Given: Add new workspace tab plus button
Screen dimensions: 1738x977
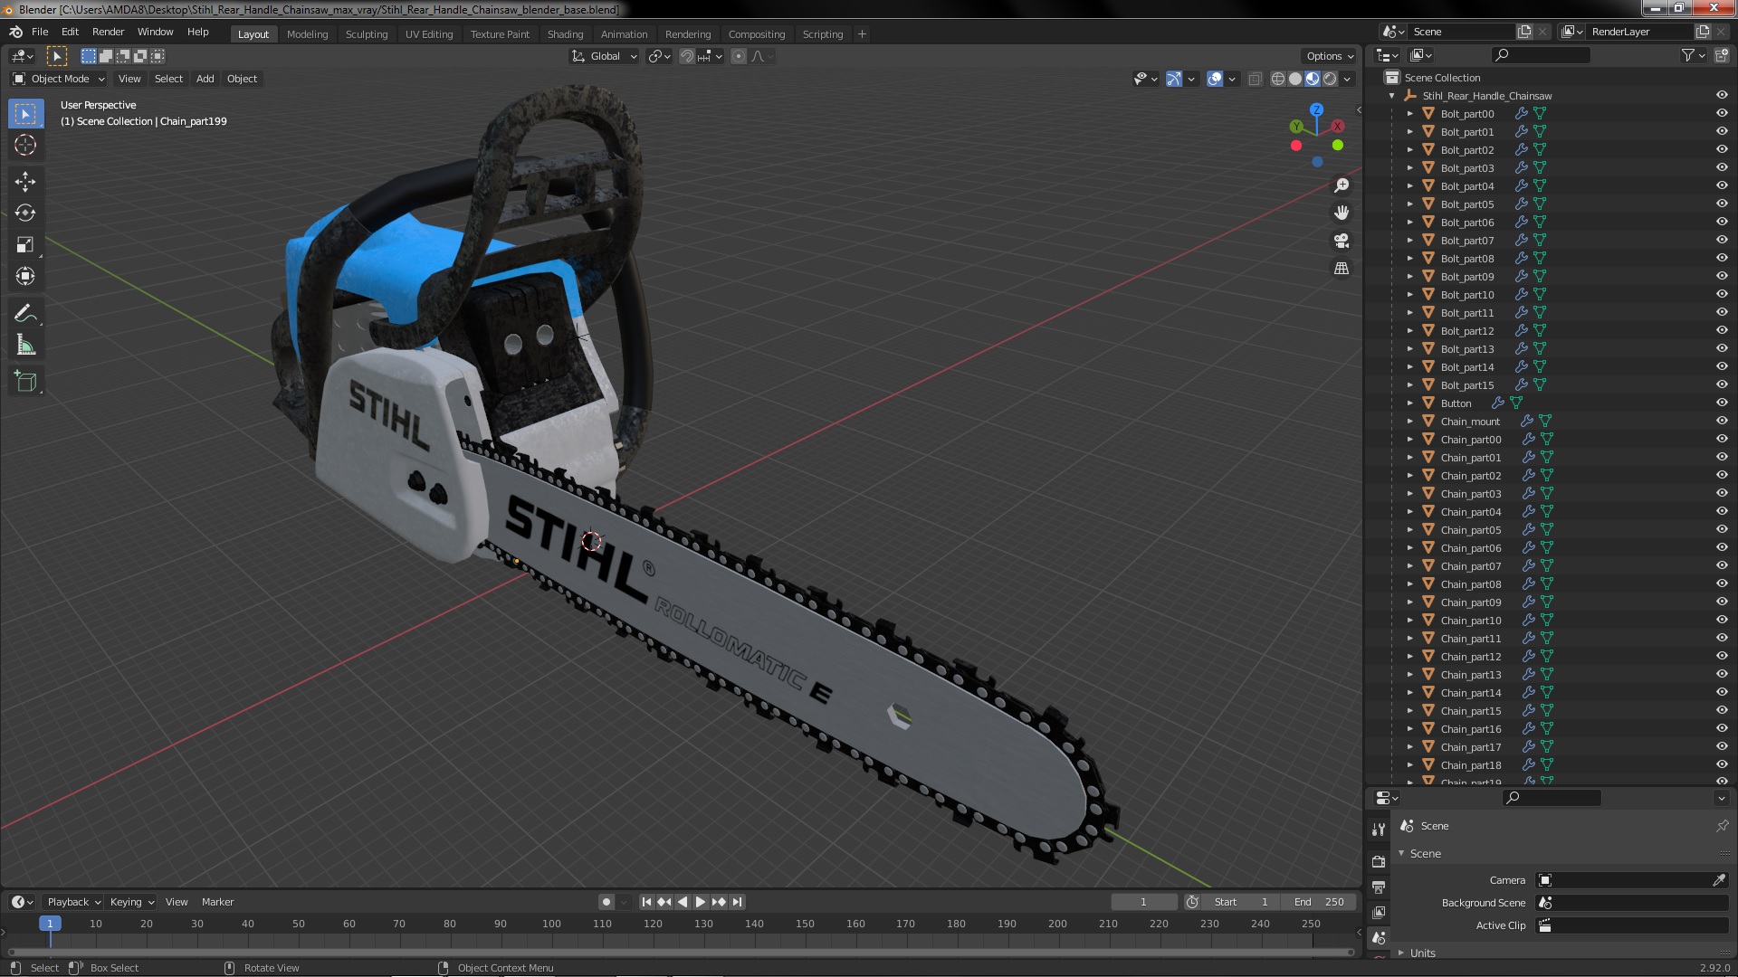Looking at the screenshot, I should (862, 34).
